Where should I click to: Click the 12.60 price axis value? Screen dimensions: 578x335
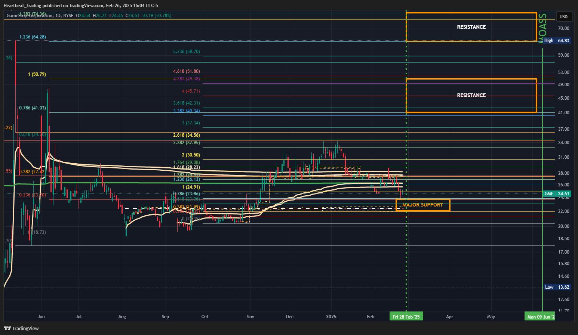point(563,300)
